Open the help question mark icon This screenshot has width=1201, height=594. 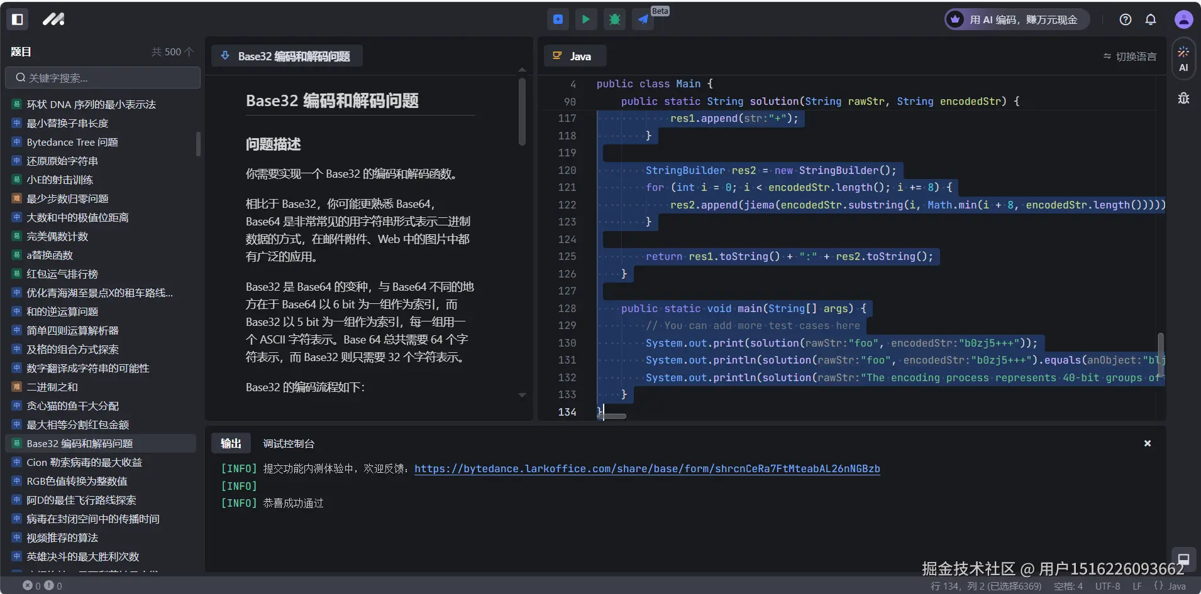point(1126,19)
